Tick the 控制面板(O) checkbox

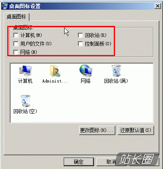click(x=80, y=44)
